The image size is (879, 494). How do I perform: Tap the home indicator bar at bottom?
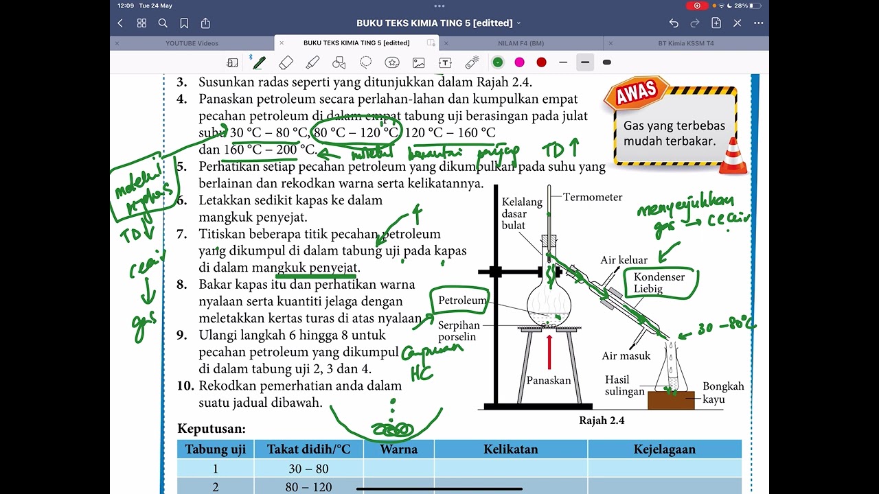[x=439, y=489]
